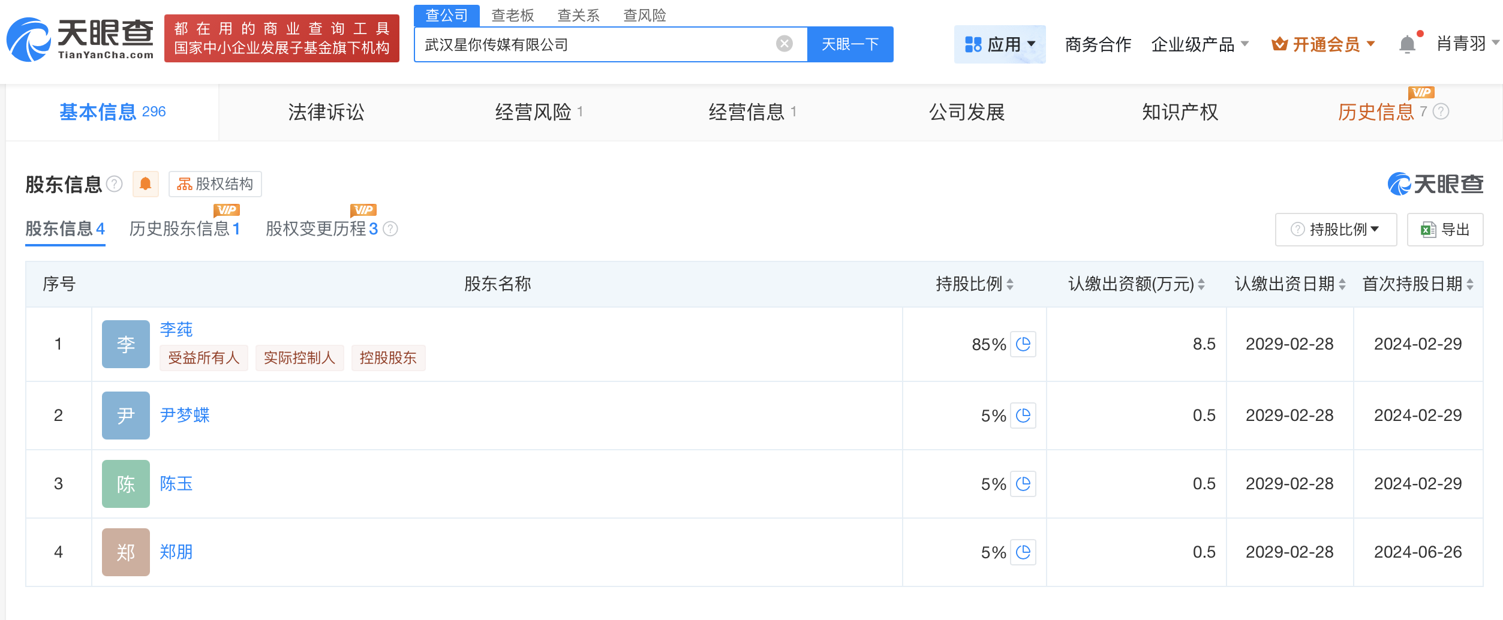Select the 2024-06-26 date cell
Screen dimensions: 1503x620
pyautogui.click(x=1418, y=552)
